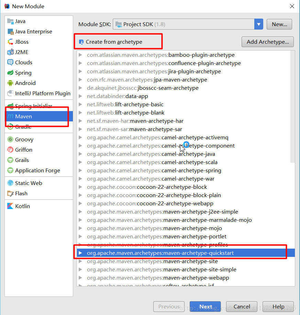Close the New Module dialog
This screenshot has width=300, height=315.
[x=292, y=6]
